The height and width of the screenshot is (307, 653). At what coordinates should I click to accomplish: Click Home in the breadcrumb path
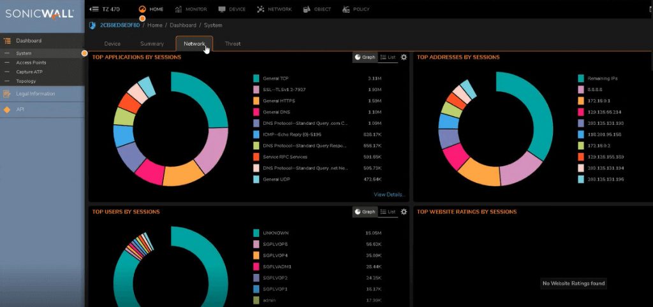pyautogui.click(x=154, y=25)
